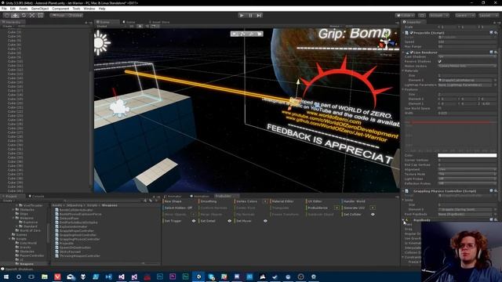Image resolution: width=502 pixels, height=282 pixels.
Task: Switch to Visual Studio Code on taskbar
Action: [x=108, y=277]
